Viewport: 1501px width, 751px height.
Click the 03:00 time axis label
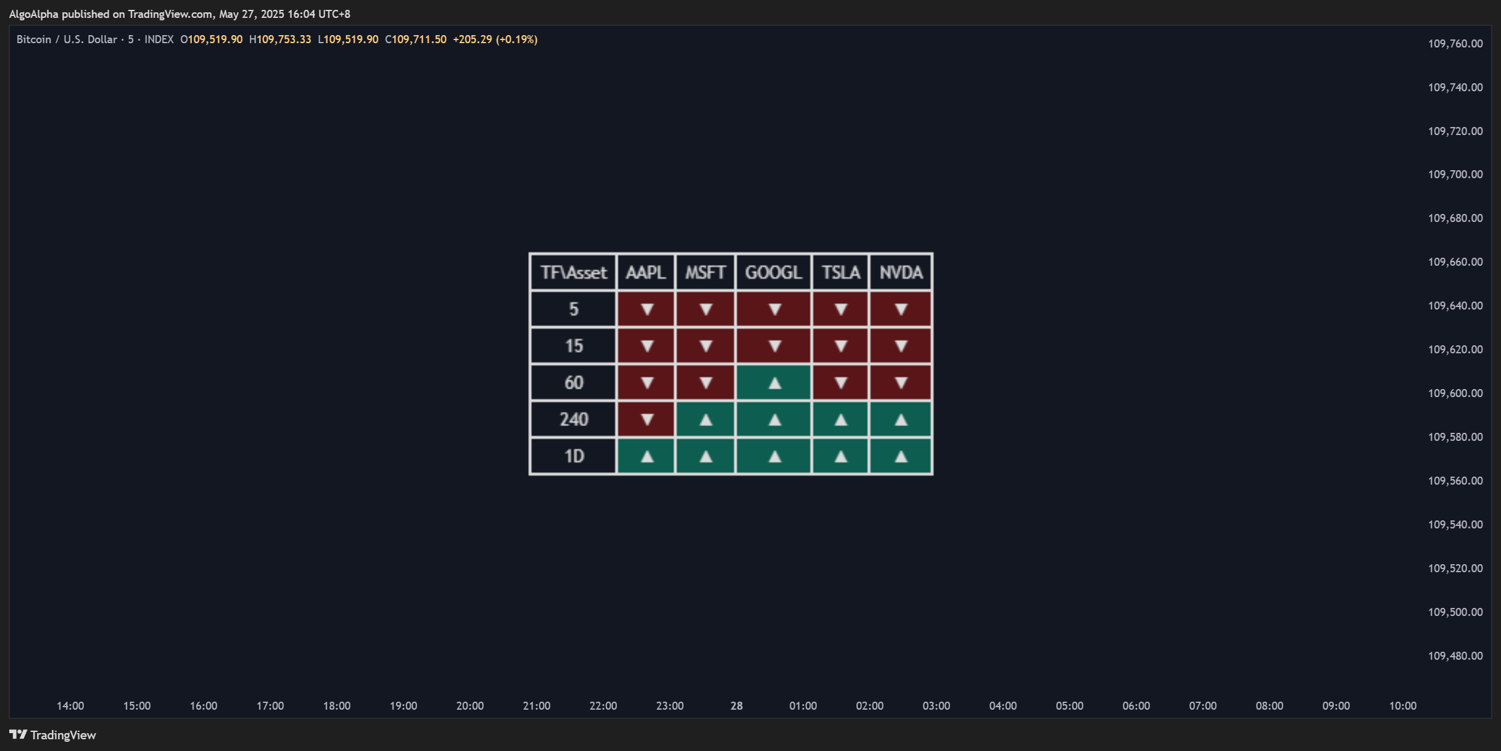(x=937, y=706)
